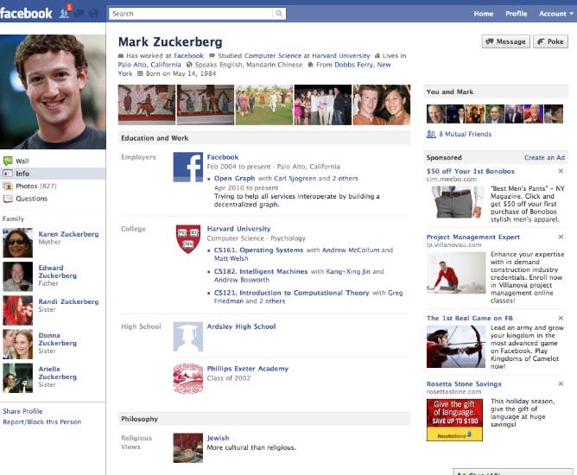Click the Ardsley High School link
This screenshot has height=475, width=577.
pyautogui.click(x=241, y=326)
